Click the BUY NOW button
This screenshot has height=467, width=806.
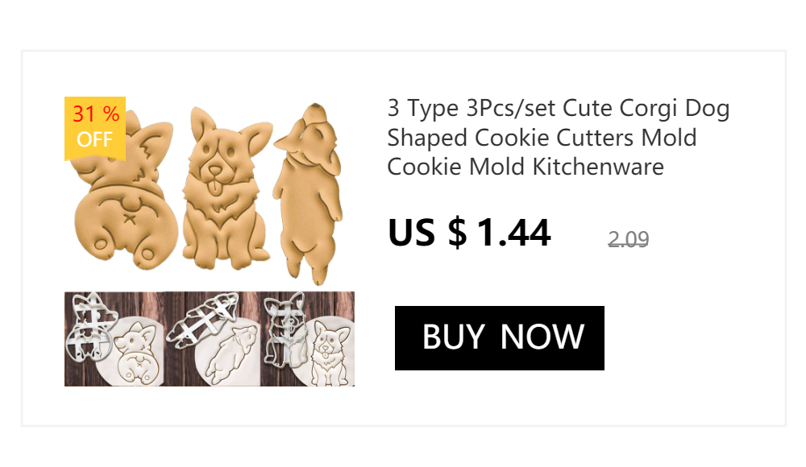click(x=499, y=338)
